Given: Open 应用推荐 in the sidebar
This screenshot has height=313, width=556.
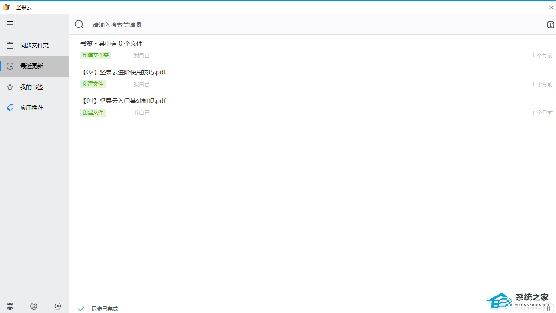Looking at the screenshot, I should click(x=34, y=108).
